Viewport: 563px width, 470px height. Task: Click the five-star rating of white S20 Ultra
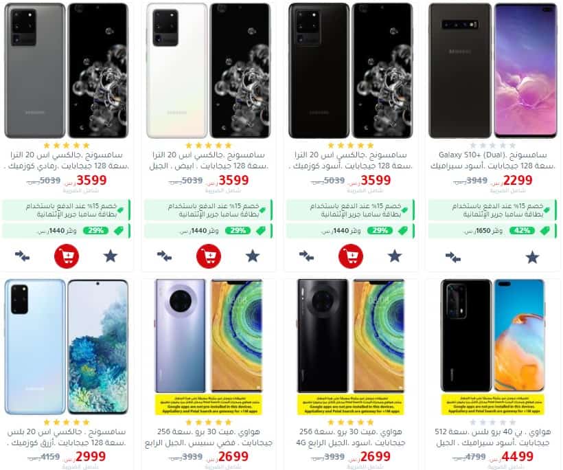point(209,146)
